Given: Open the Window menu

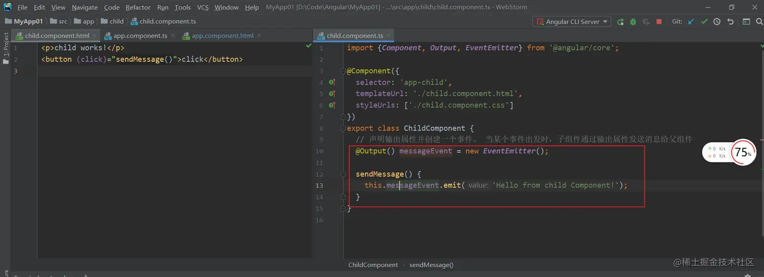Looking at the screenshot, I should pyautogui.click(x=226, y=7).
